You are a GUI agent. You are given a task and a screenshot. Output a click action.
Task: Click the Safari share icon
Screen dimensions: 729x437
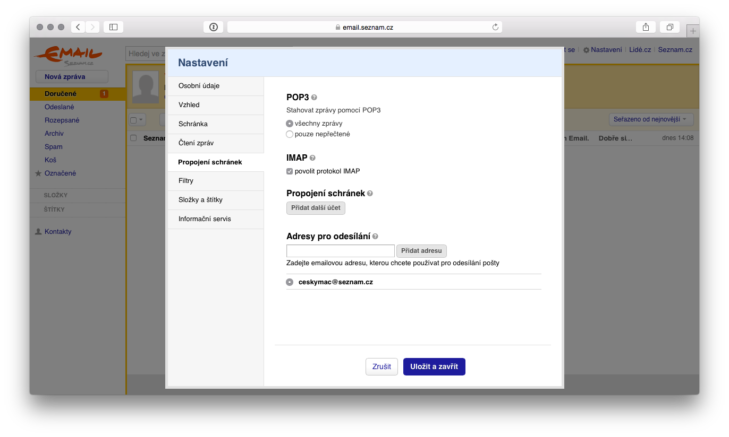(x=646, y=27)
